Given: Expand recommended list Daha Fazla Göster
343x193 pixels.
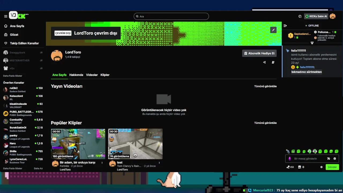Looking at the screenshot, I should click(13, 168).
